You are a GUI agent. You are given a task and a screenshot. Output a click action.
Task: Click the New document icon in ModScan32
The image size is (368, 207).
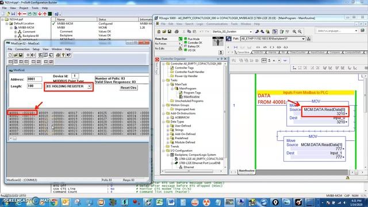pyautogui.click(x=10, y=55)
